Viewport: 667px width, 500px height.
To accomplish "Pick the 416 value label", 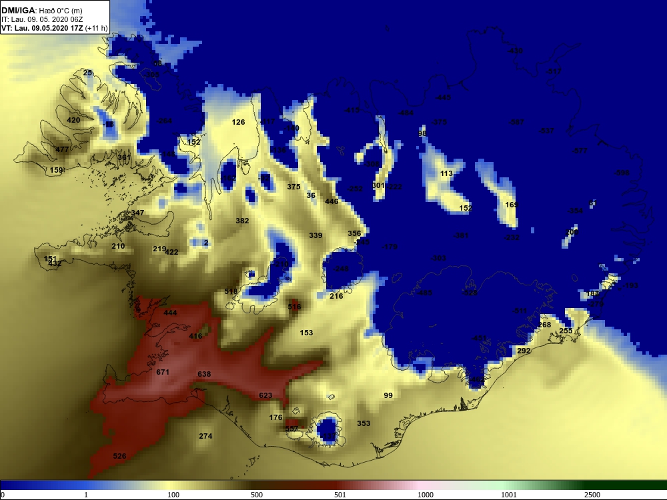I will pos(195,336).
